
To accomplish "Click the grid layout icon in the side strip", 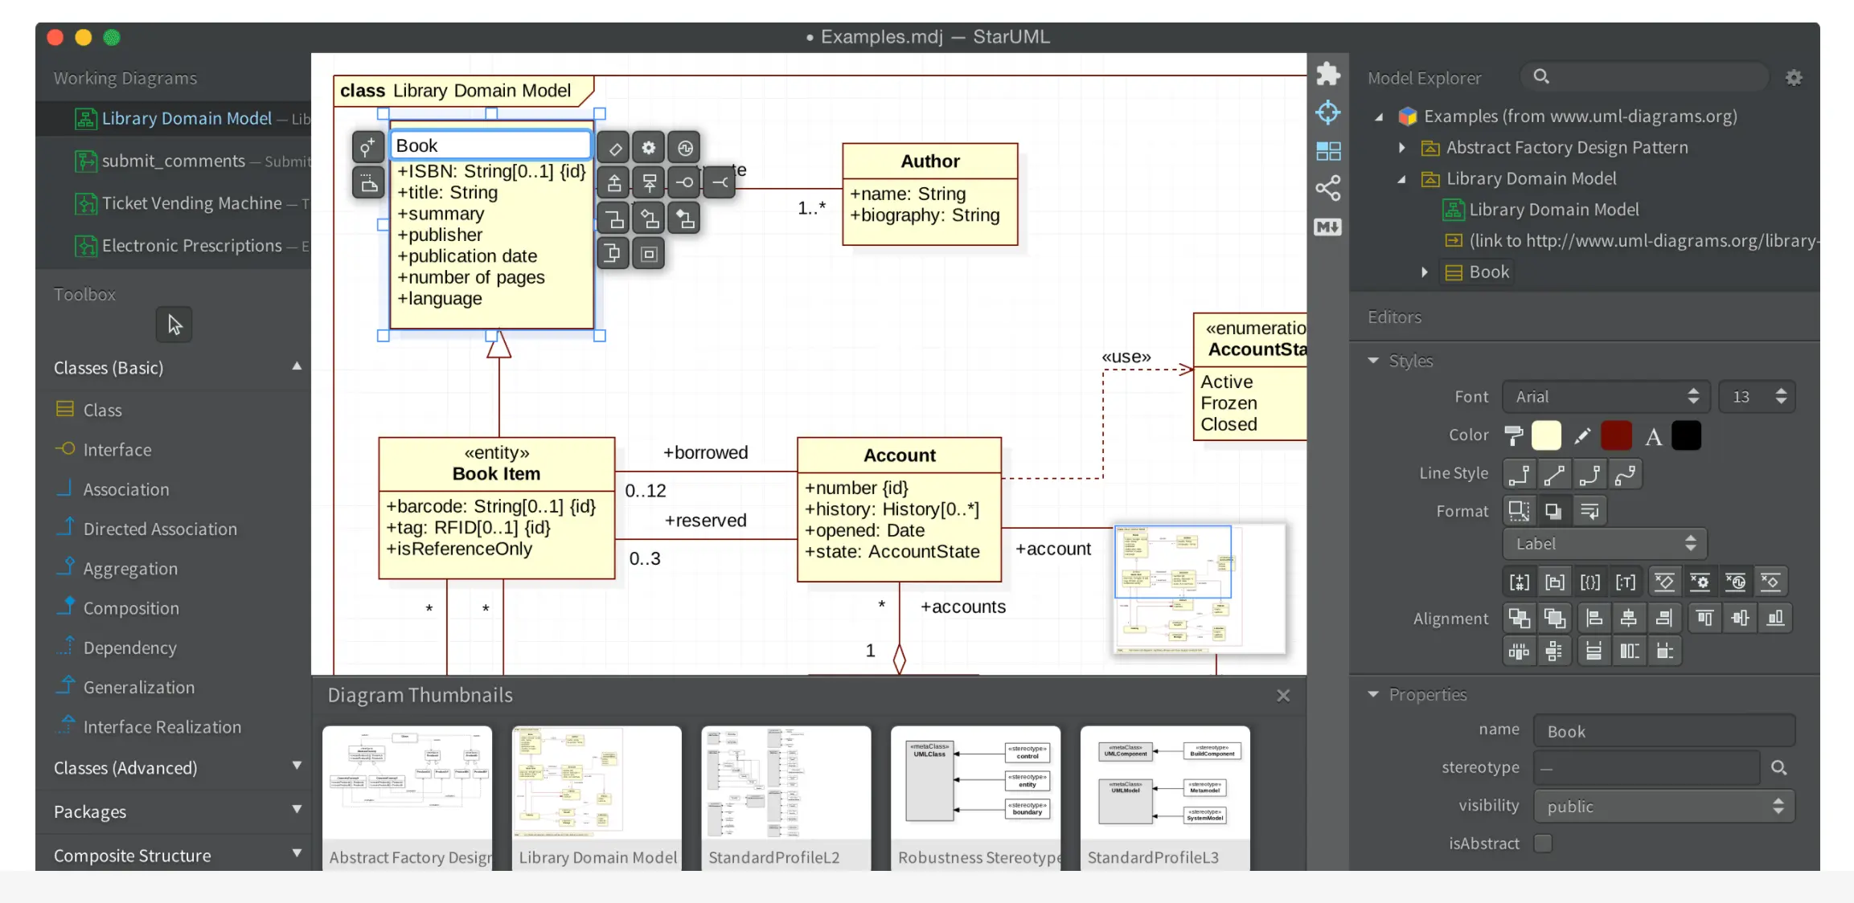I will click(x=1327, y=151).
